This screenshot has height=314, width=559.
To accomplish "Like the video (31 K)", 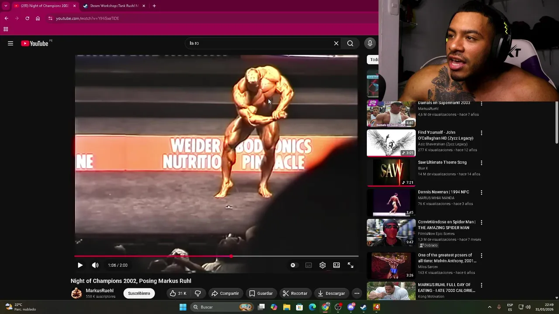I will 179,293.
